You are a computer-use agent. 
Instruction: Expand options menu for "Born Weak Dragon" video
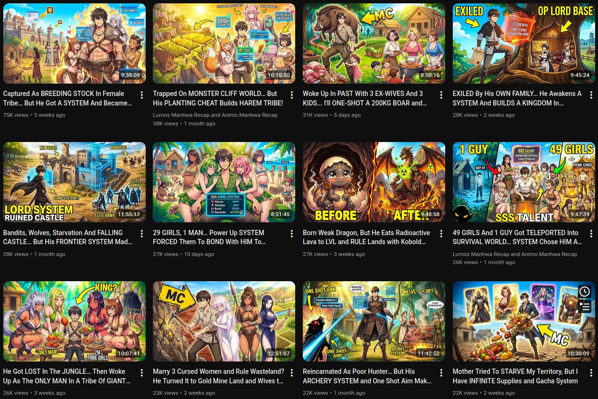[x=441, y=234]
